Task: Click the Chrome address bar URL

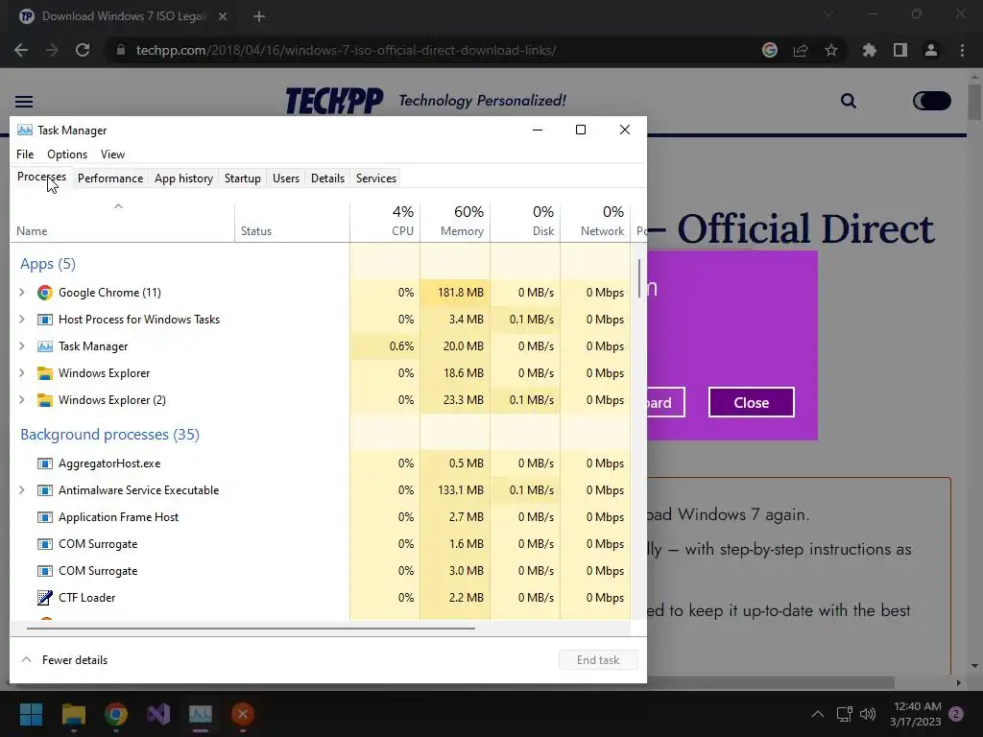Action: [x=346, y=50]
